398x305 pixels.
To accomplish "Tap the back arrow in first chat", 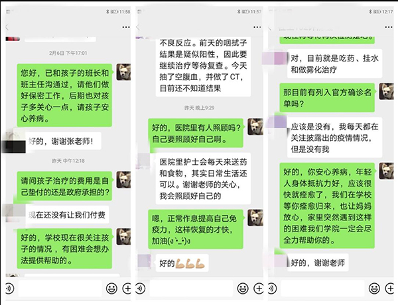I will (7, 27).
